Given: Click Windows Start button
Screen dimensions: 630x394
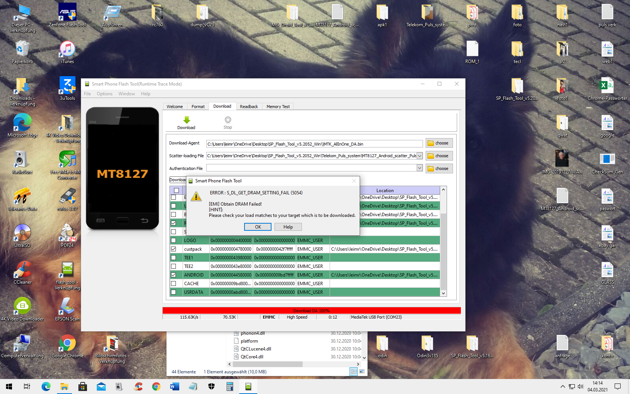Looking at the screenshot, I should [9, 386].
